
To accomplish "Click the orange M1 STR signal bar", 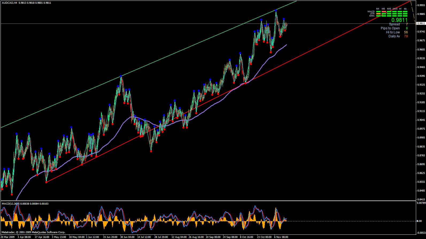I will pos(378,14).
